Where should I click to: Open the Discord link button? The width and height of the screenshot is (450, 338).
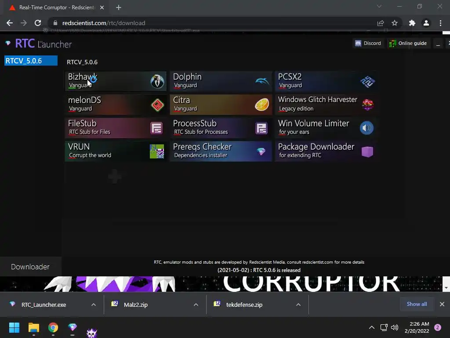[368, 44]
